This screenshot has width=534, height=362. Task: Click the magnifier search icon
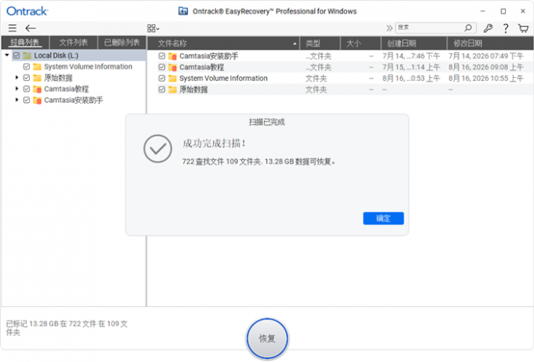pyautogui.click(x=469, y=27)
